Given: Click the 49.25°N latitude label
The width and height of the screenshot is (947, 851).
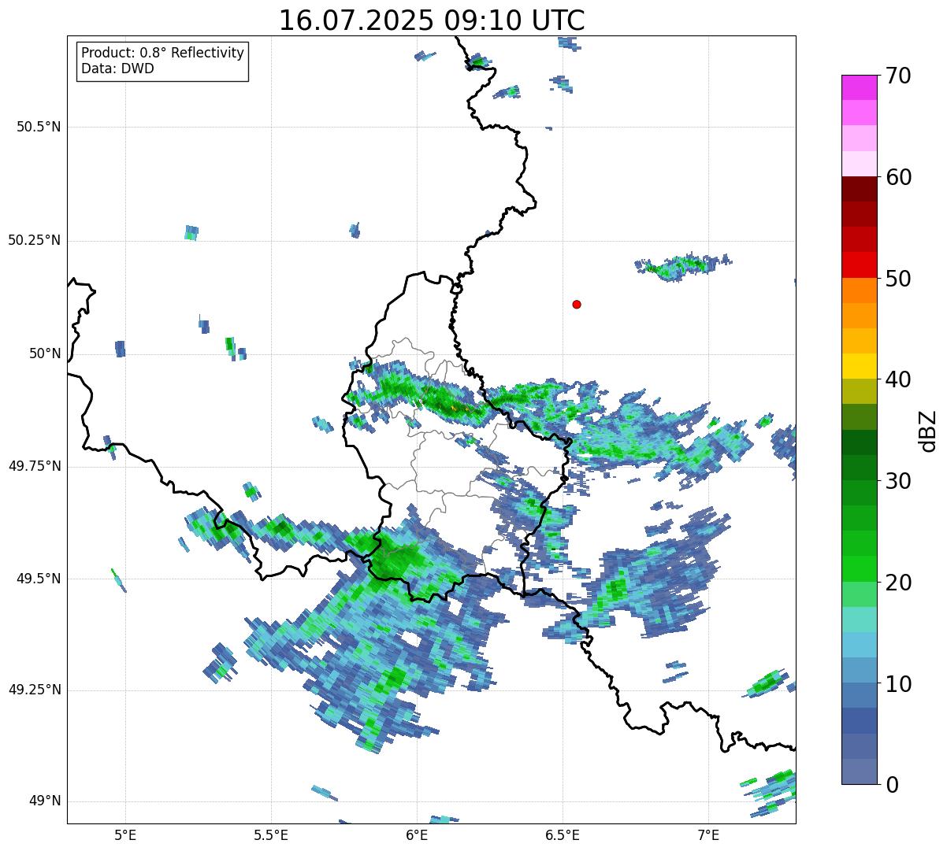Looking at the screenshot, I should pyautogui.click(x=35, y=690).
